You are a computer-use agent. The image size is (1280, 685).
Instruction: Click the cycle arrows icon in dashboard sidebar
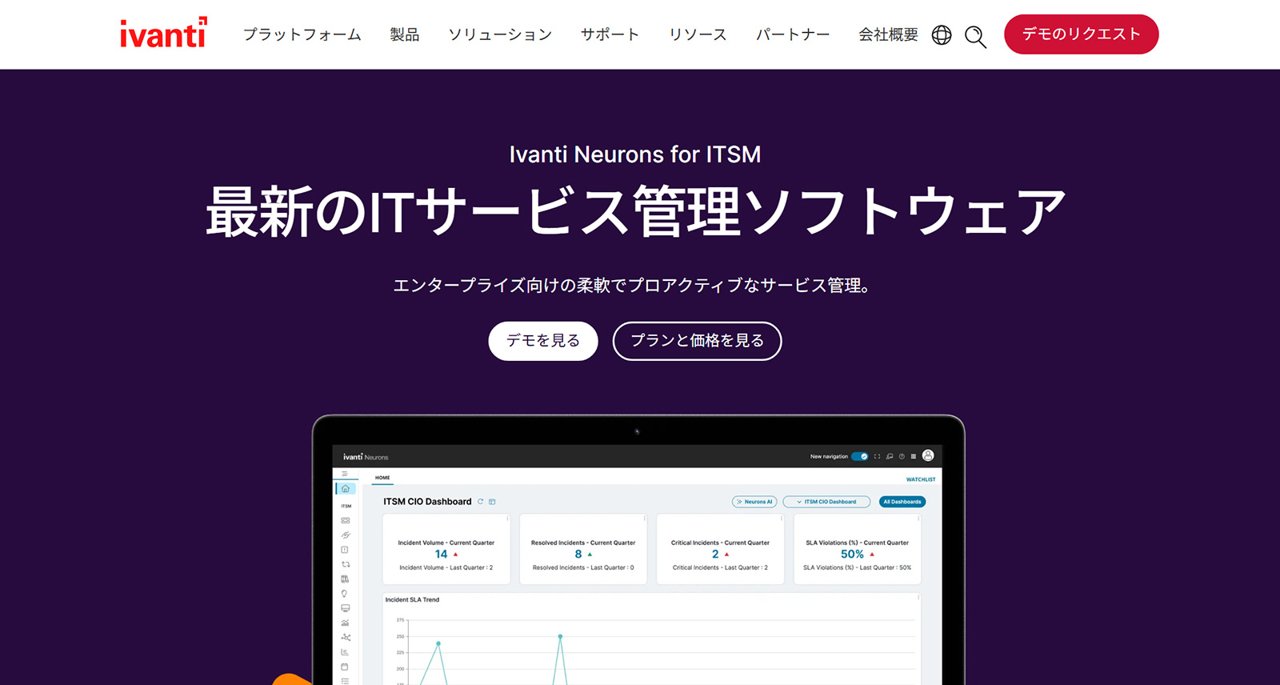[x=346, y=564]
